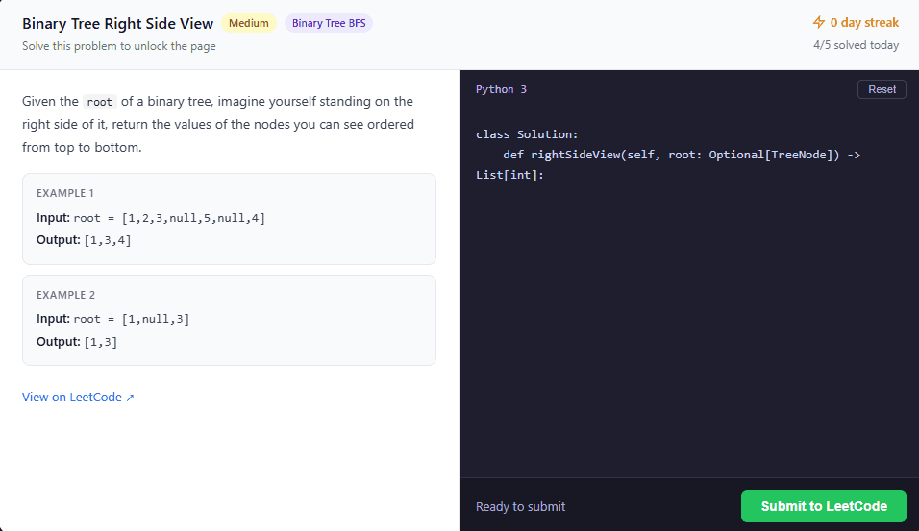Click the 0 day streak text
The height and width of the screenshot is (531, 919).
pos(864,22)
